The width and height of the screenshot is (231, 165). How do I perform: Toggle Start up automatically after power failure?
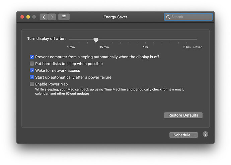[32, 77]
